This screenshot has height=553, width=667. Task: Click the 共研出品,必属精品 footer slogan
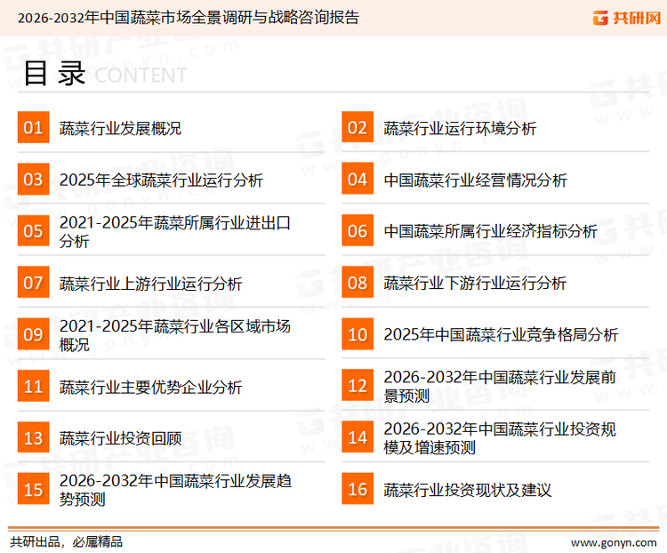66,541
